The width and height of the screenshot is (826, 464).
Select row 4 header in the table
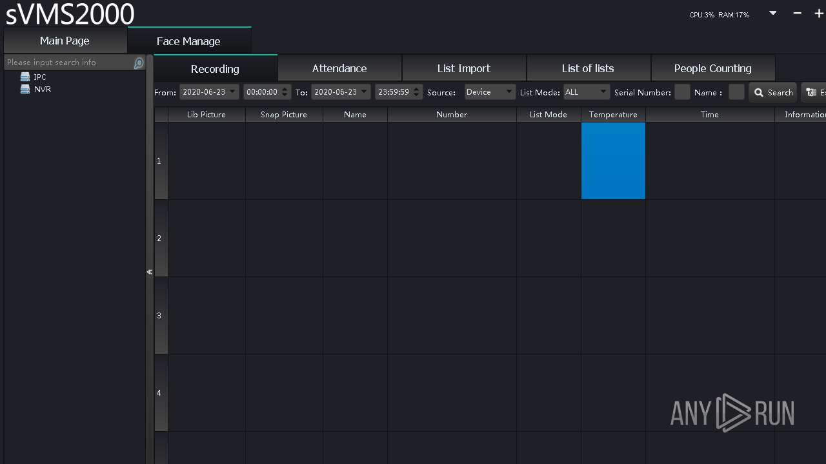pos(161,393)
